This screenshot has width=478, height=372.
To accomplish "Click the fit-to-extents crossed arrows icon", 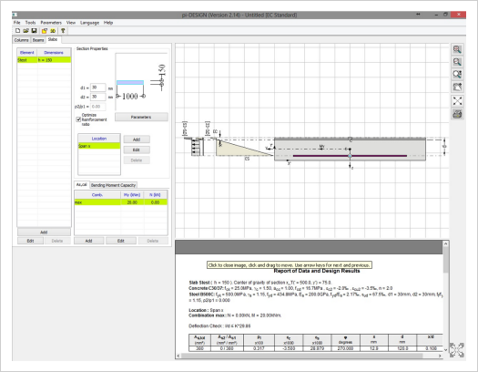I will (x=457, y=101).
